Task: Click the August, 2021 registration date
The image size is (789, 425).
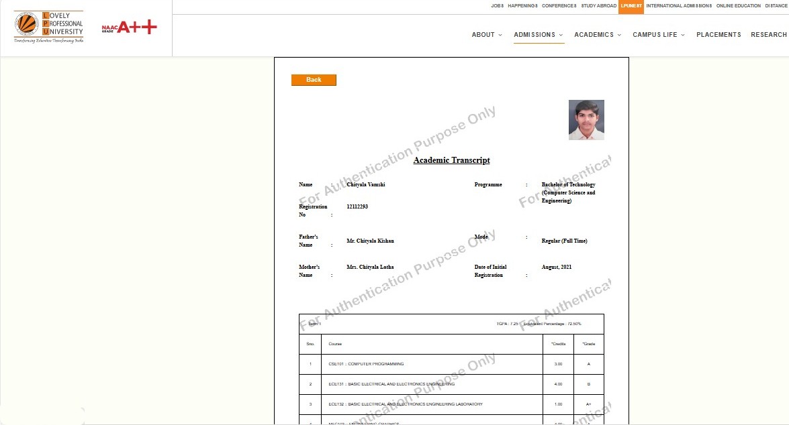Action: (557, 267)
